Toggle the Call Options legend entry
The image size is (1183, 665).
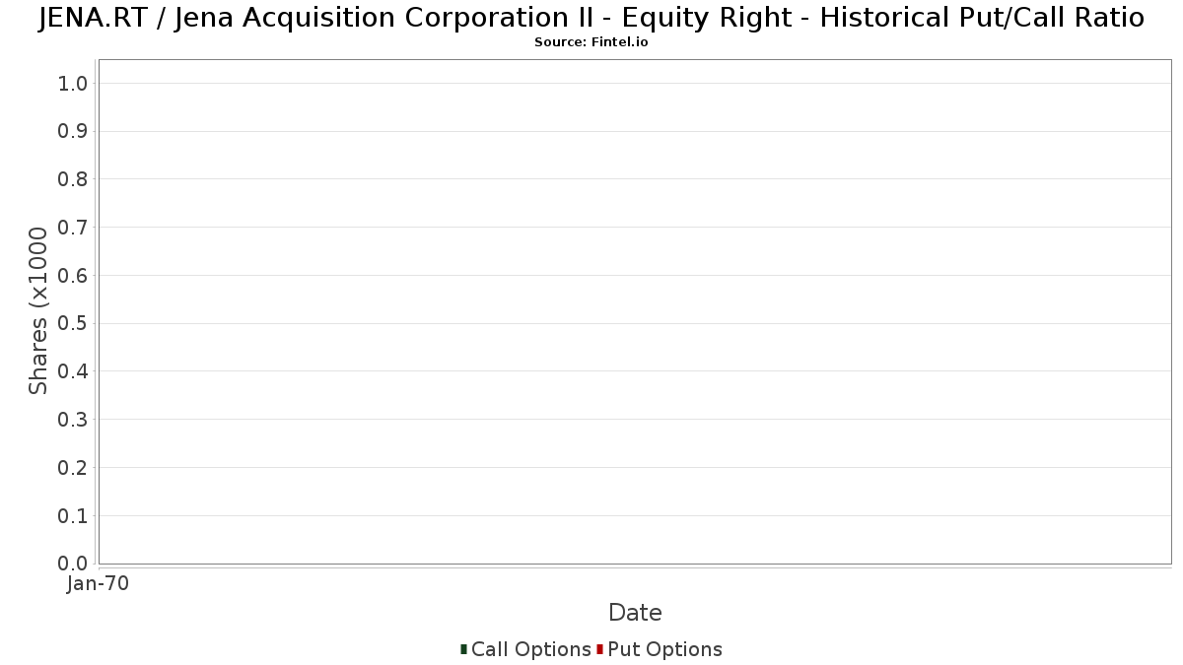point(530,649)
